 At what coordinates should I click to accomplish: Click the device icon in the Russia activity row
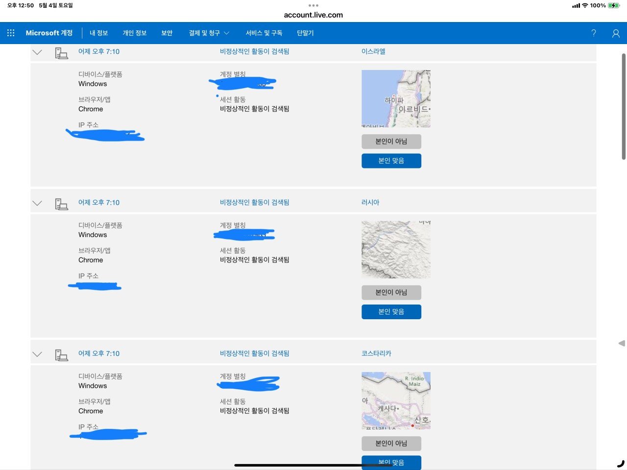tap(61, 204)
